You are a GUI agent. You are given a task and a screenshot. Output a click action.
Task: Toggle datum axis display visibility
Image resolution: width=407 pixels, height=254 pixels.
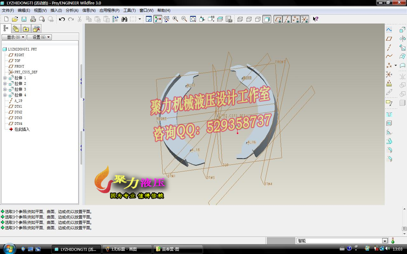coord(287,19)
